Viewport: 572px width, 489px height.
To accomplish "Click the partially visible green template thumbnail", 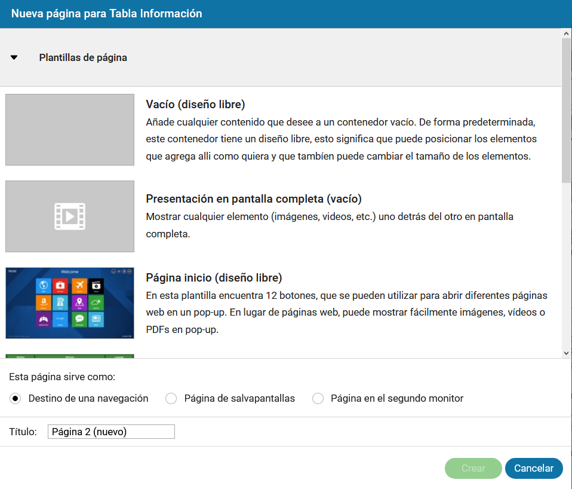I will pyautogui.click(x=70, y=356).
